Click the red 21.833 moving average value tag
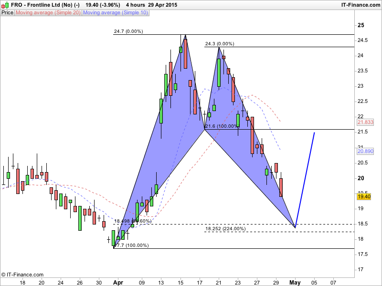Viewport: 382px width, 286px height. [365, 122]
